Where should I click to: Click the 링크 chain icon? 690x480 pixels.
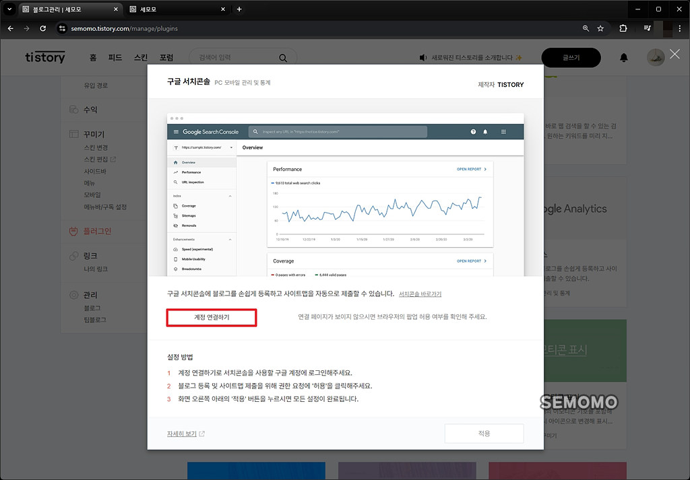tap(74, 255)
